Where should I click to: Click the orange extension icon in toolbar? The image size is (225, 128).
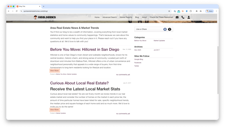(183, 11)
